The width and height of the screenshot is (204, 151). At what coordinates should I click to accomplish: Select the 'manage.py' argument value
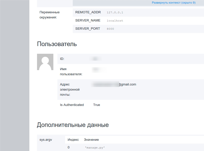click(95, 148)
